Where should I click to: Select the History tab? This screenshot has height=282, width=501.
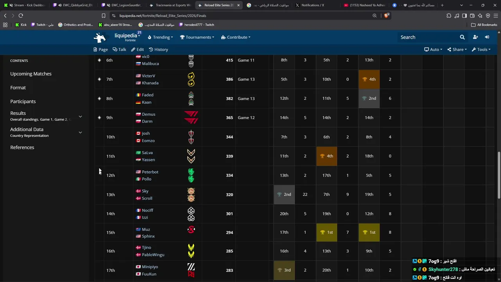tap(159, 49)
